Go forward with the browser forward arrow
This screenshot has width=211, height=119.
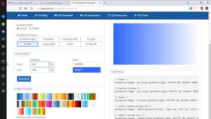[x=15, y=8]
